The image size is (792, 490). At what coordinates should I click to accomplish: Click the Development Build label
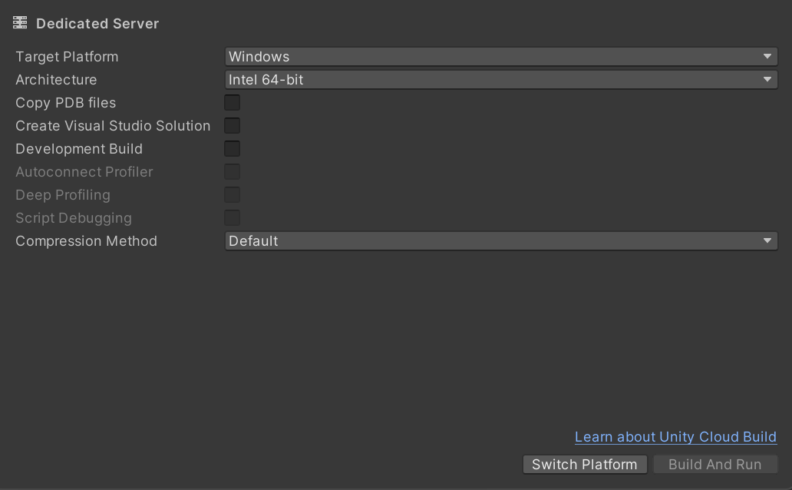[x=79, y=149]
